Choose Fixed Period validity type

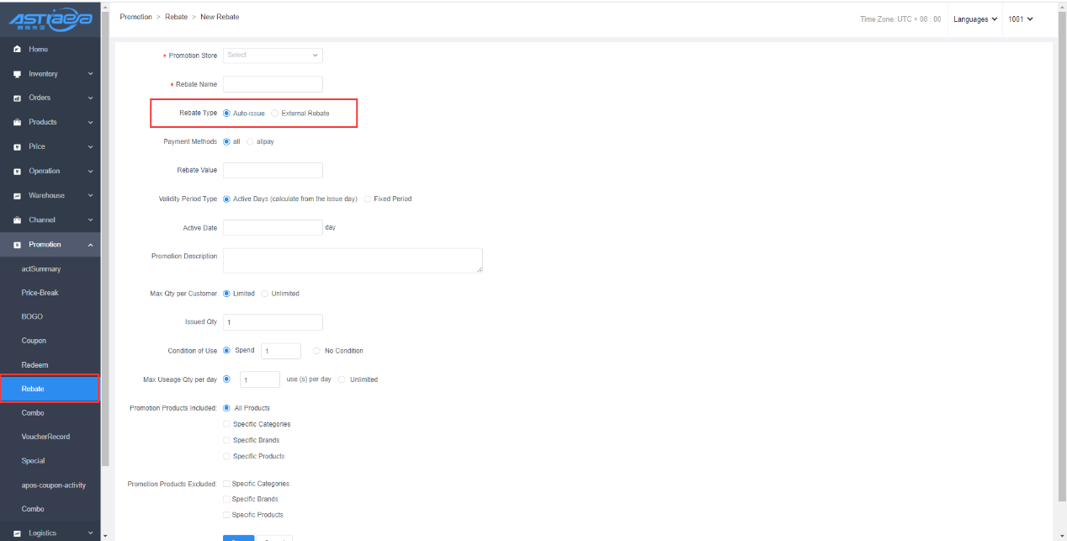pos(368,199)
